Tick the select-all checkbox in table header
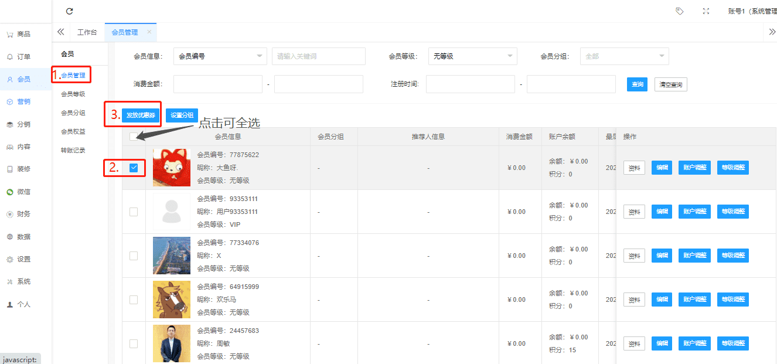 [x=134, y=137]
